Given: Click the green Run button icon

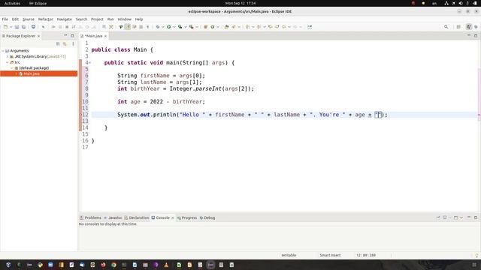Looking at the screenshot, I should click(168, 27).
